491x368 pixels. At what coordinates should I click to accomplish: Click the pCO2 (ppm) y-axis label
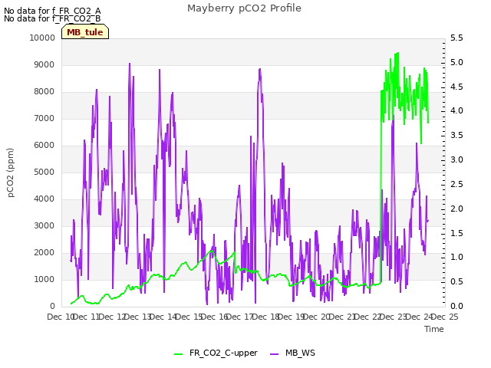(x=11, y=172)
